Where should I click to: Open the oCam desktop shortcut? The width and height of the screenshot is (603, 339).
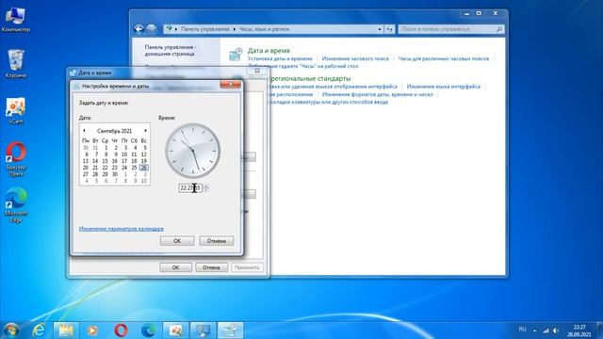pyautogui.click(x=16, y=111)
